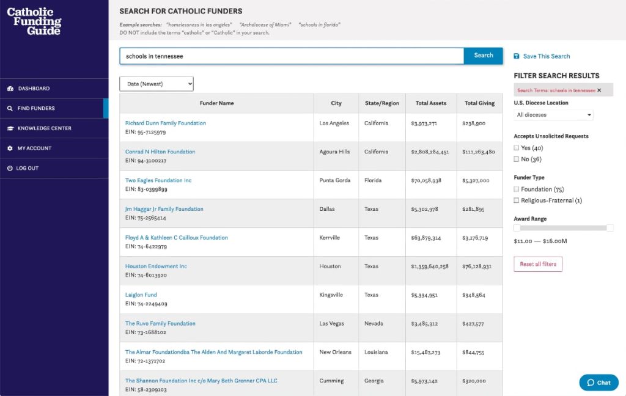Screen dimensions: 626x396
Task: Check Yes for unsolicited requests
Action: [516, 148]
